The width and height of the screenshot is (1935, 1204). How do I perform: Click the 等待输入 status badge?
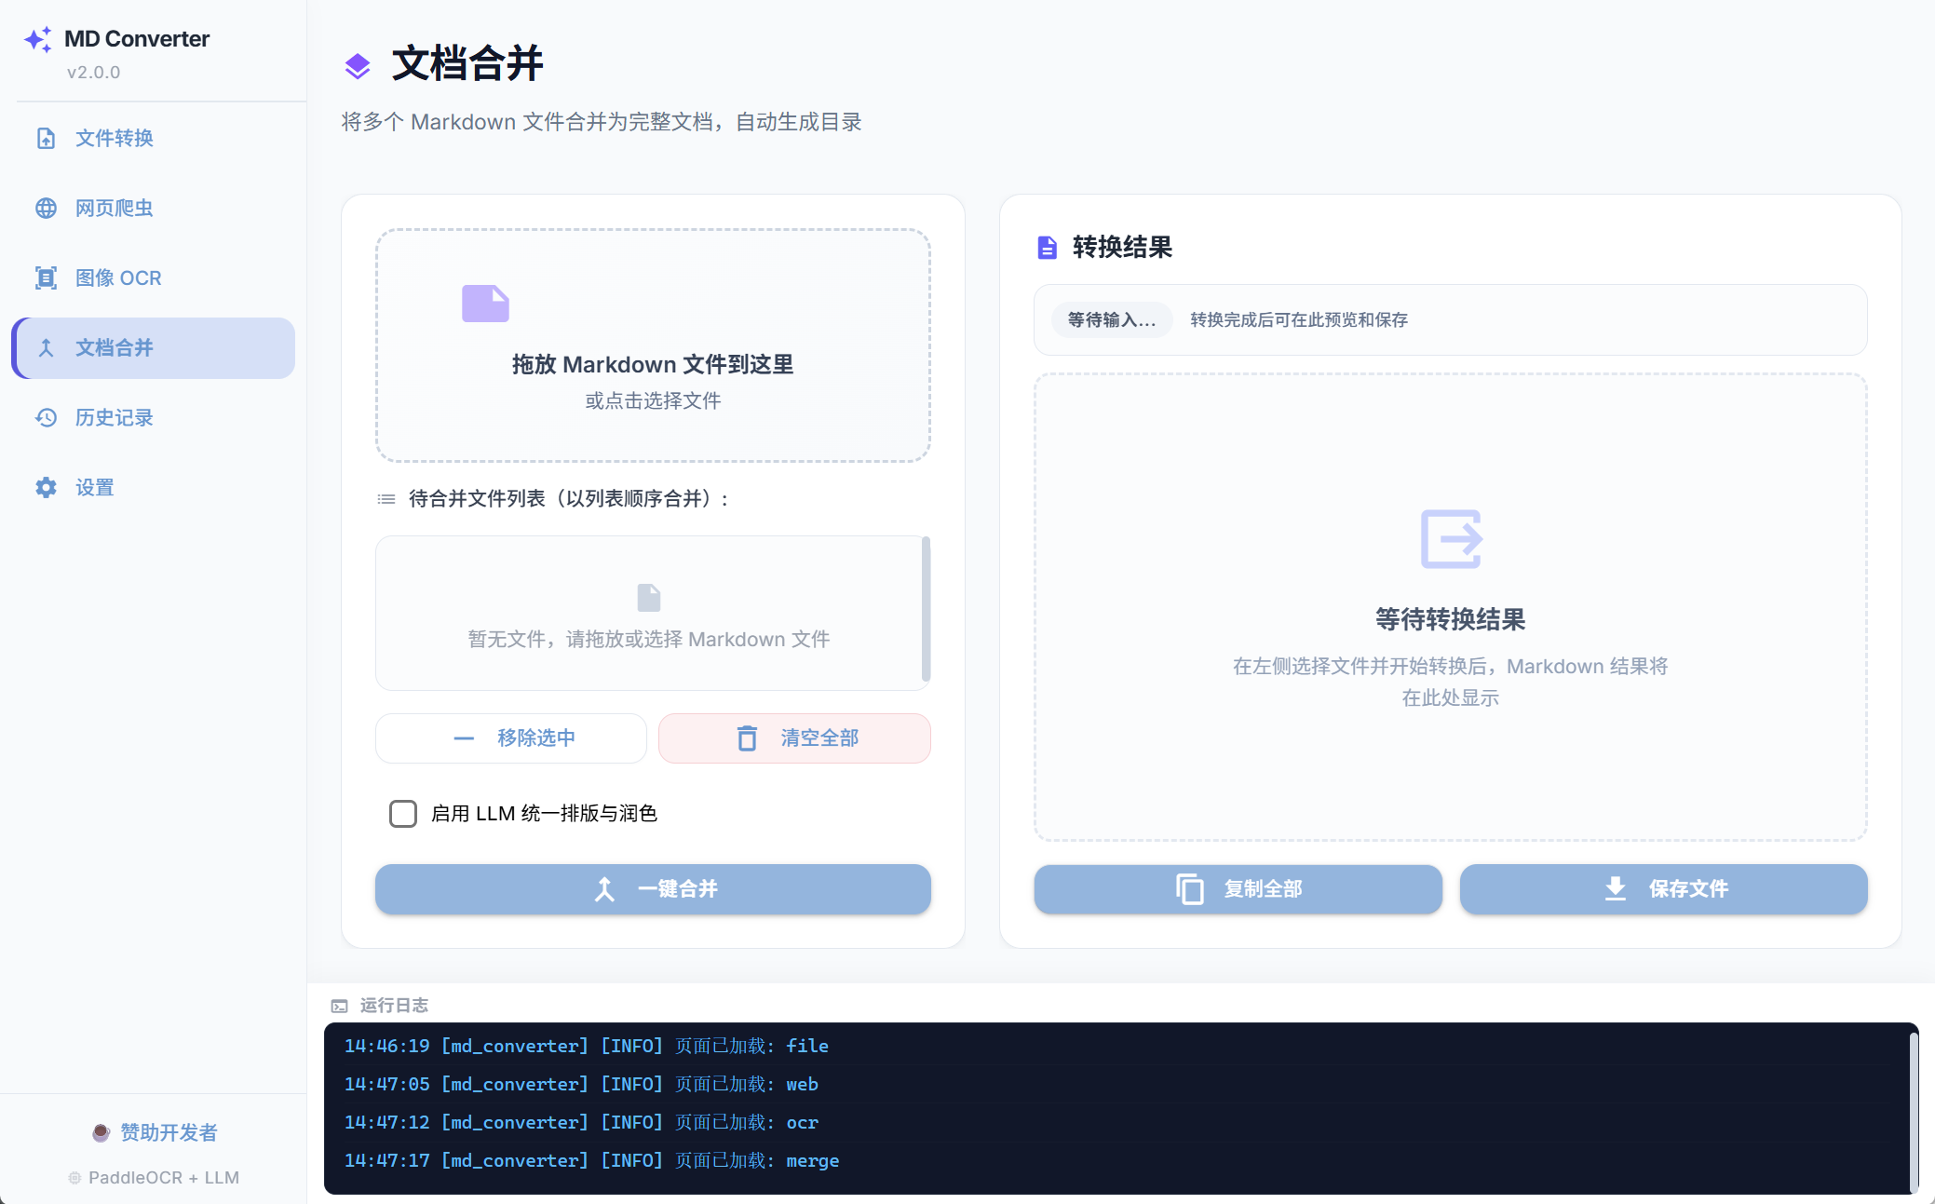1111,319
